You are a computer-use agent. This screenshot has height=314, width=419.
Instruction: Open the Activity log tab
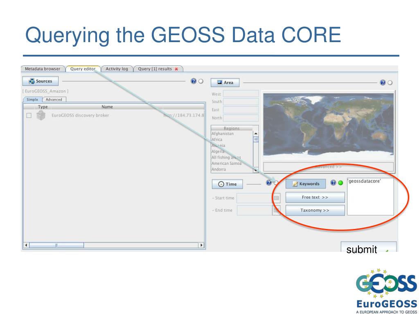click(x=117, y=69)
